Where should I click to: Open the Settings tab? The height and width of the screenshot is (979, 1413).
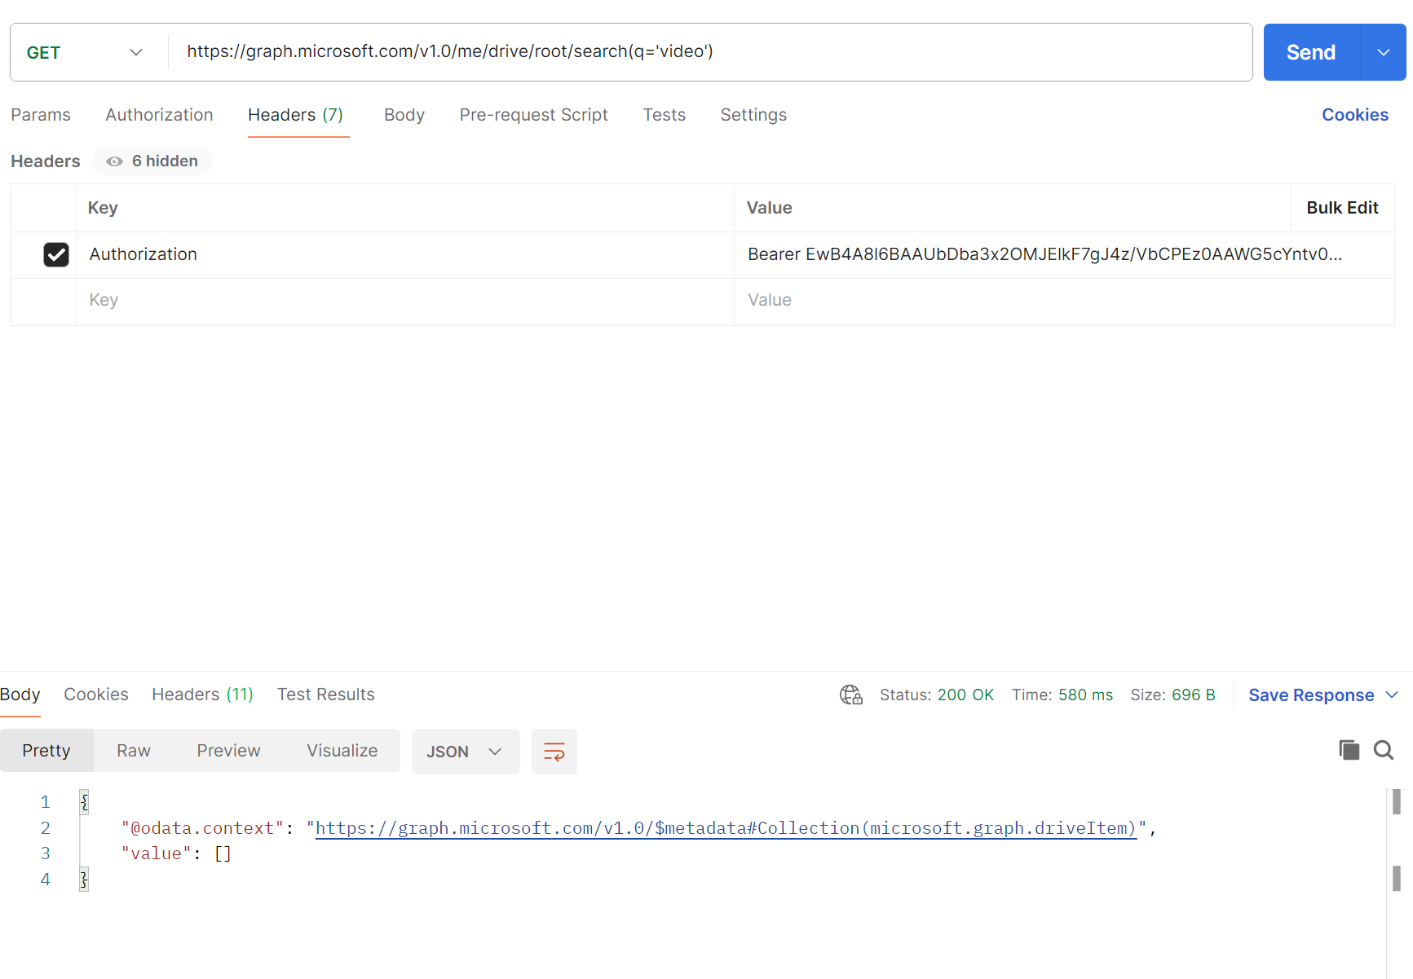753,115
